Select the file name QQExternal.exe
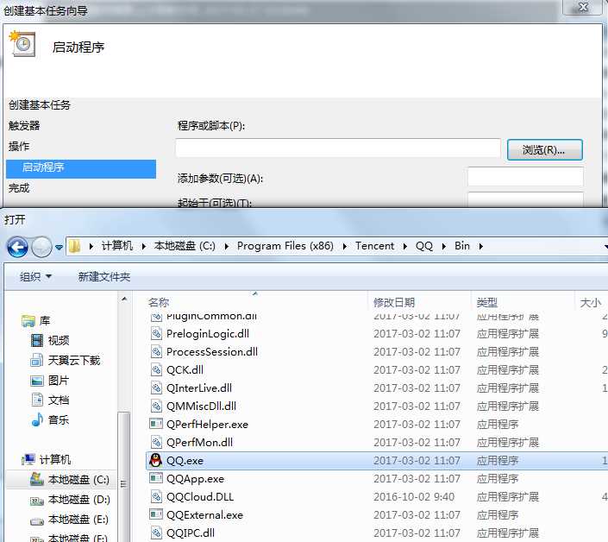 point(204,515)
